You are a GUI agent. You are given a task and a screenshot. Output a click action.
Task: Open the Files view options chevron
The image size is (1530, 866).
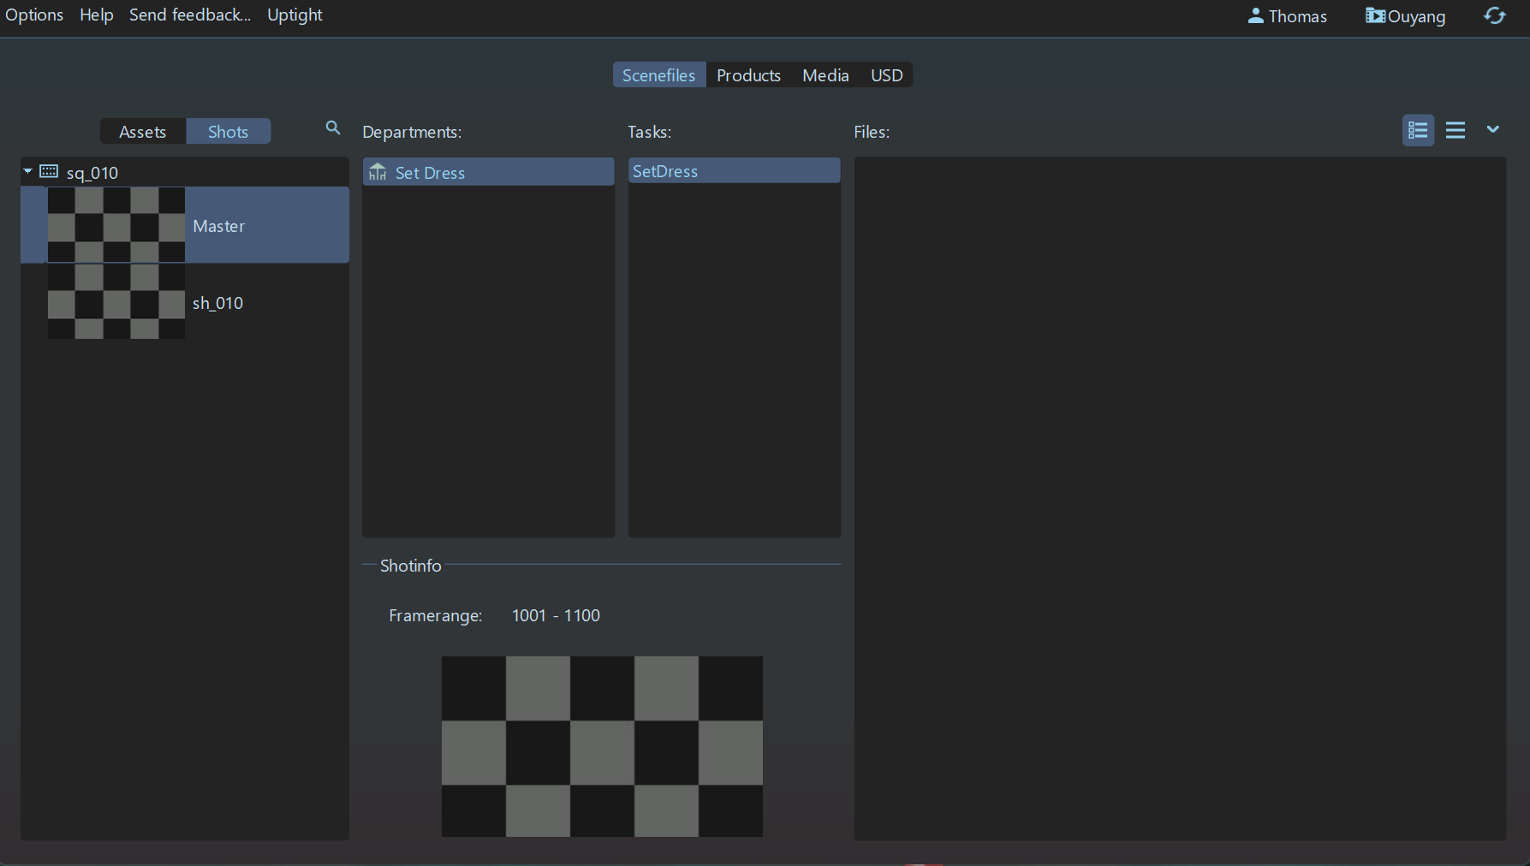pos(1492,129)
